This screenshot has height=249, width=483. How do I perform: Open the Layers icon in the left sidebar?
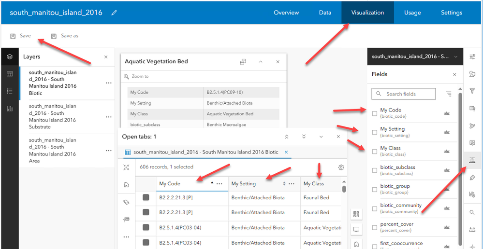9,57
